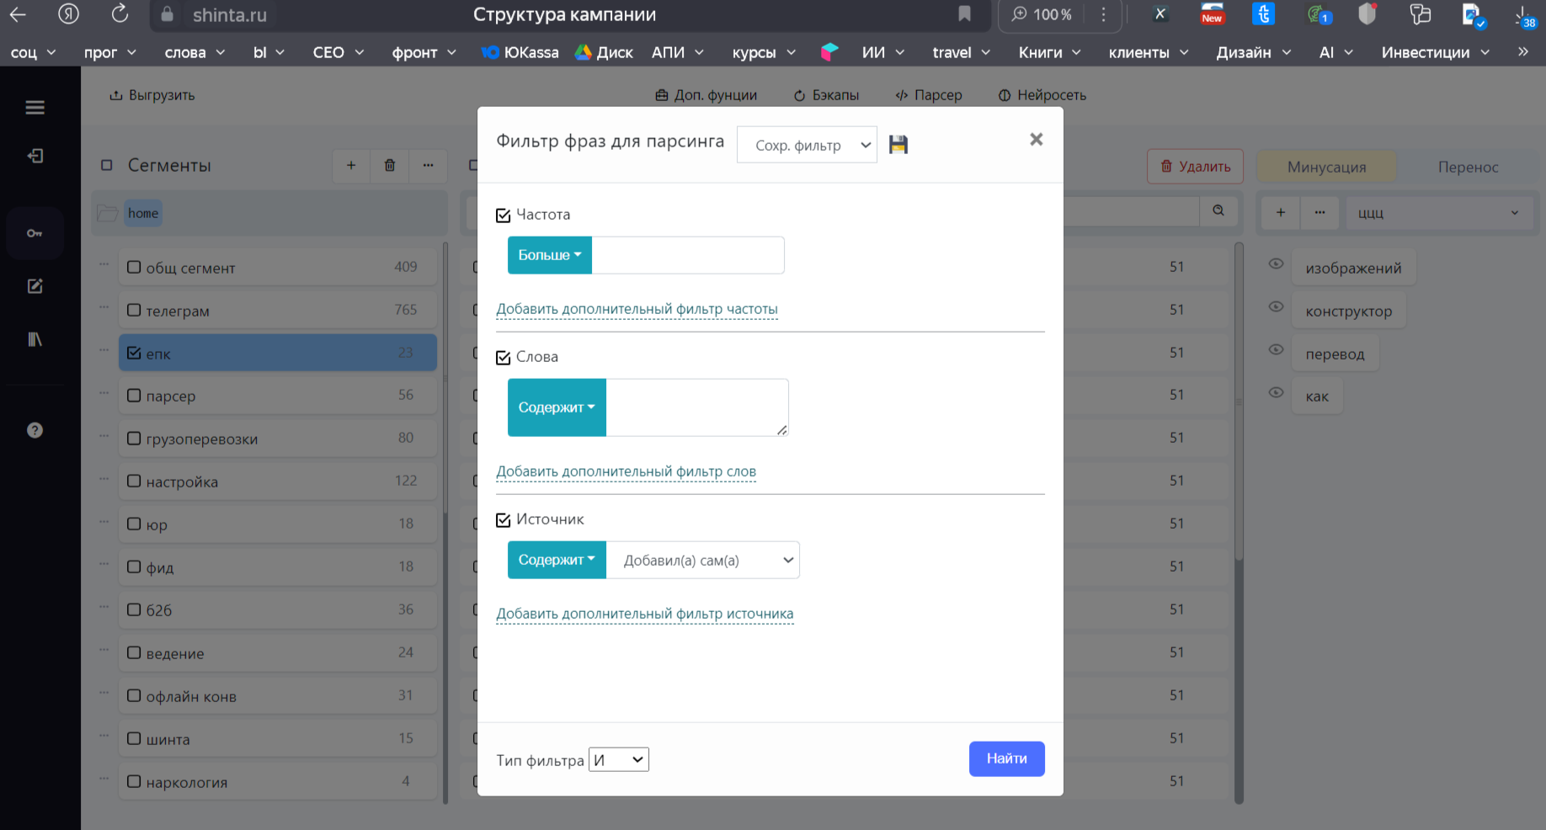The width and height of the screenshot is (1546, 830).
Task: Open the key icon section in the sidebar
Action: 35,233
